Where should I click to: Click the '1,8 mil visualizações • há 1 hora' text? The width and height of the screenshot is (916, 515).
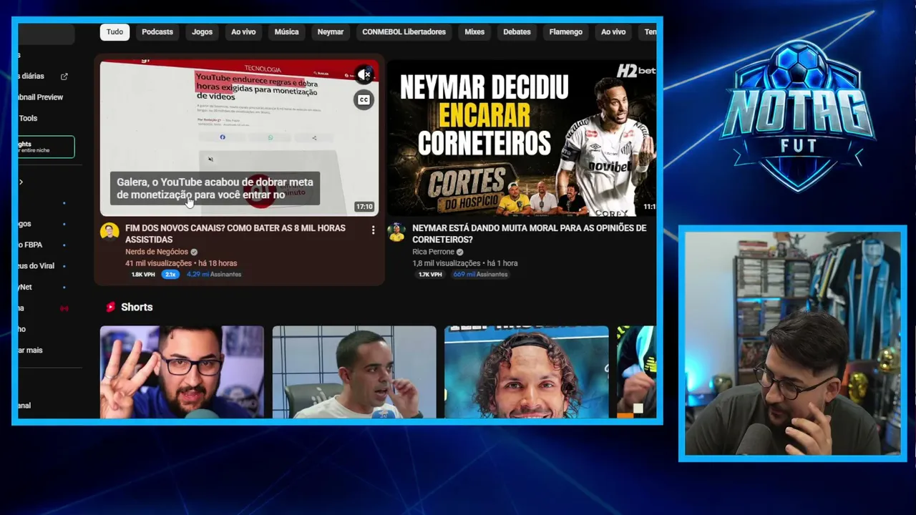tap(465, 263)
